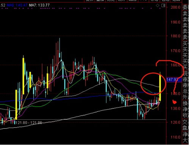The height and width of the screenshot is (145, 189).
Task: Click the 200.0 label on the price axis
Action: coord(176,7)
